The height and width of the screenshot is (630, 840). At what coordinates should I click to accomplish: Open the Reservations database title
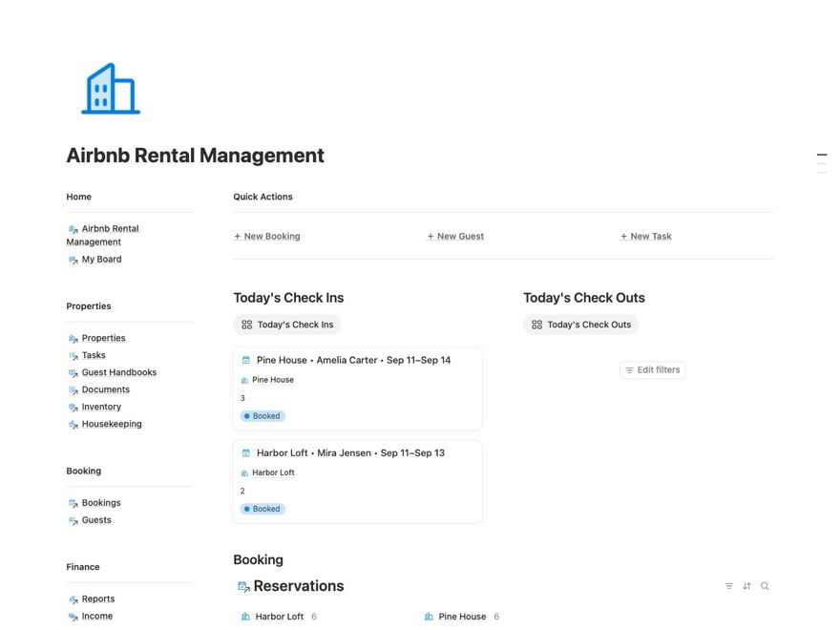tap(299, 586)
